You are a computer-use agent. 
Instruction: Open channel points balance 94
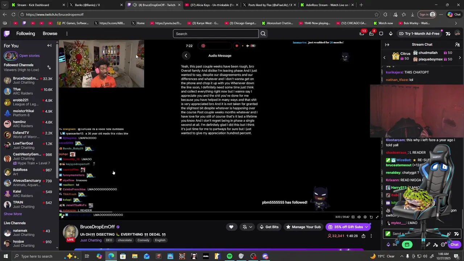392,245
